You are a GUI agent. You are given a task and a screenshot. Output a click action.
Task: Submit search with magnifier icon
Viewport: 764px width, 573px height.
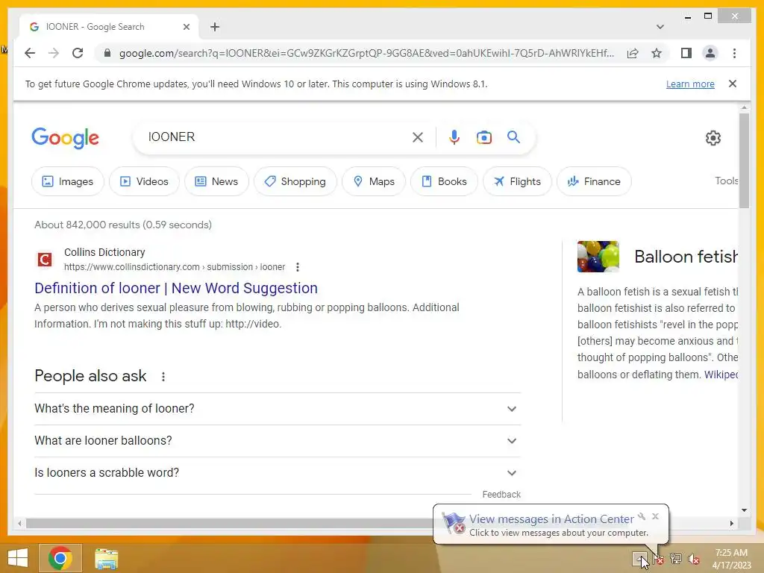513,137
